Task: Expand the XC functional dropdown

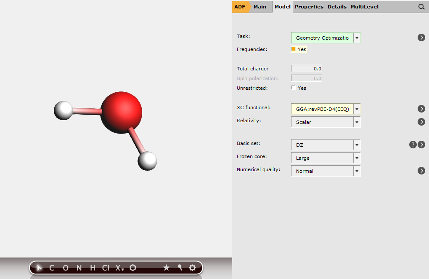Action: tap(357, 109)
